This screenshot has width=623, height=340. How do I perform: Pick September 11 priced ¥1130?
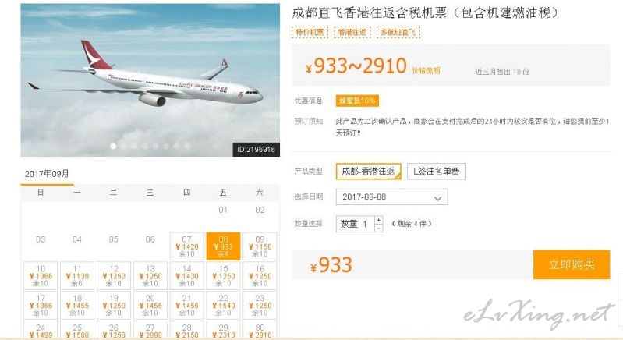77,275
